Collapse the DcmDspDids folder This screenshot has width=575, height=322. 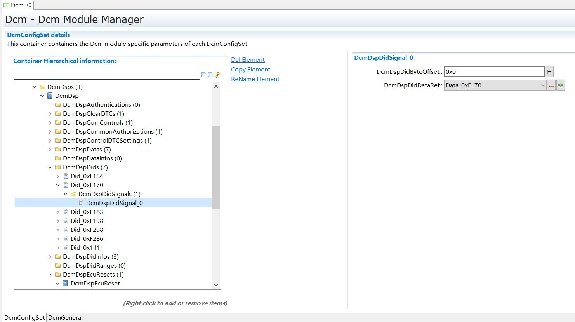50,167
